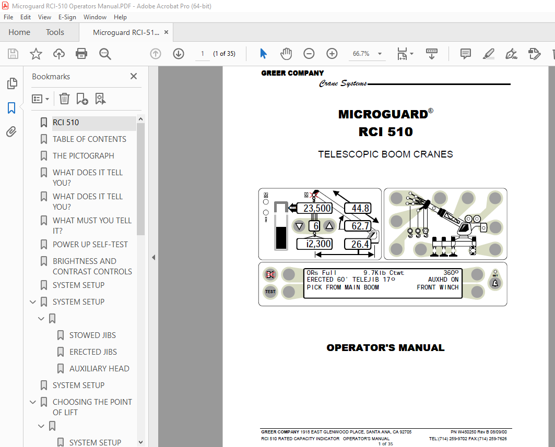Switch to the Tools tab
The height and width of the screenshot is (447, 555).
pyautogui.click(x=55, y=32)
